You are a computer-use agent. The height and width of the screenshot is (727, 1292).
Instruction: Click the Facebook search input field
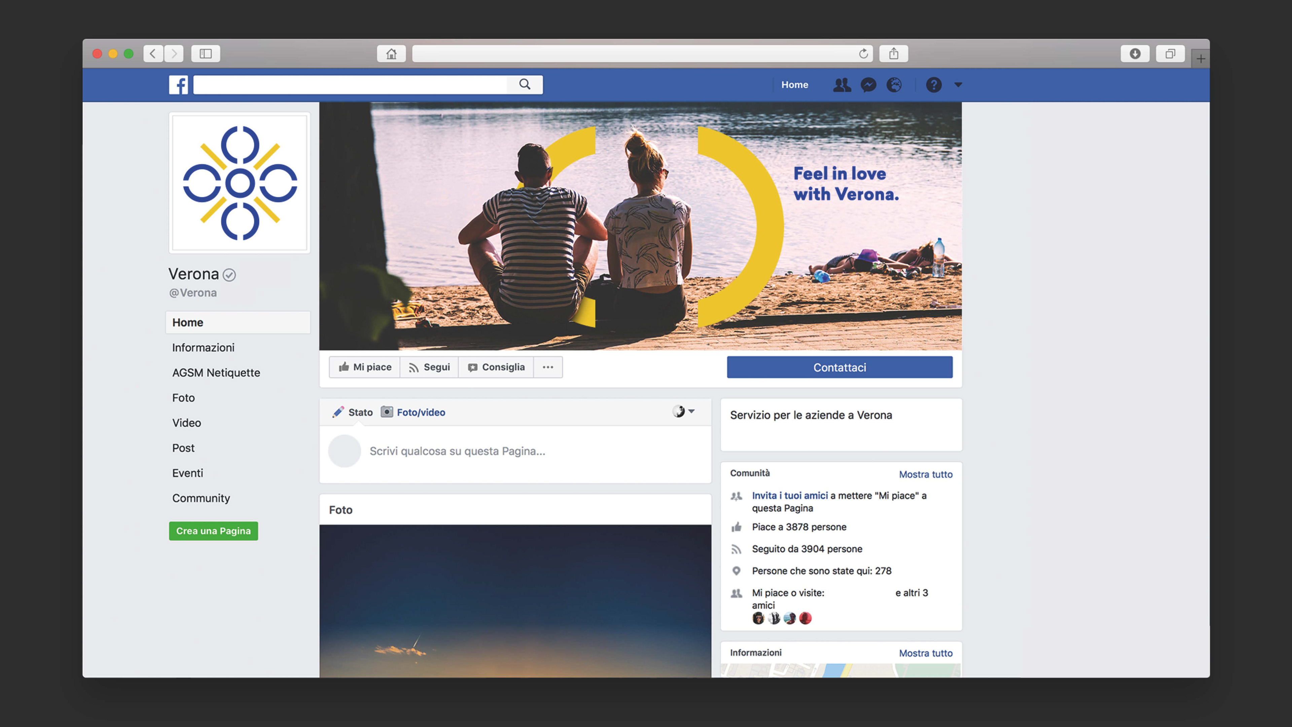350,85
